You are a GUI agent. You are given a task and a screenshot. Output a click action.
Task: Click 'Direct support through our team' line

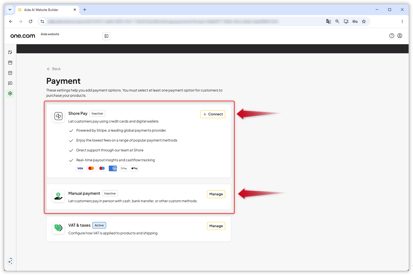pyautogui.click(x=110, y=150)
